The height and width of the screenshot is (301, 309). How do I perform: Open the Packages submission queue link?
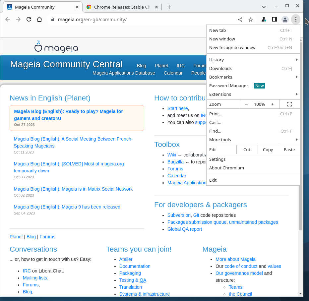coord(197,222)
